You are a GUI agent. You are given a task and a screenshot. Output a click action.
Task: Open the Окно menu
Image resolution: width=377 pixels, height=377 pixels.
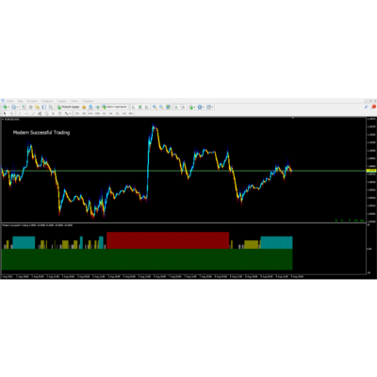coord(74,101)
